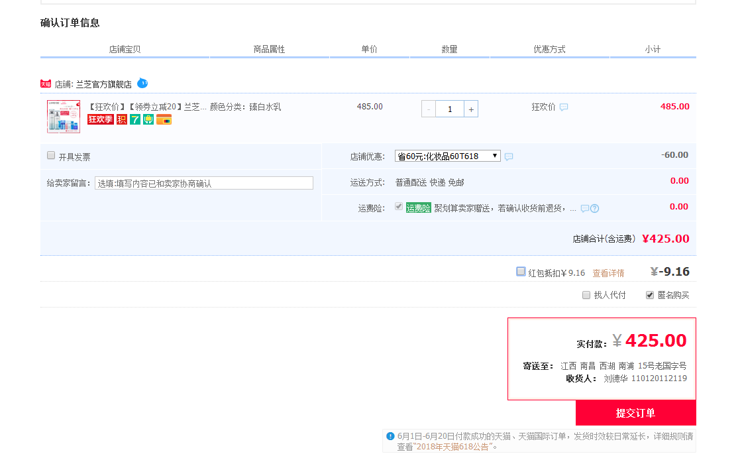Viewport: 742px width, 460px height.
Task: Click the green 7-day return badge
Action: pyautogui.click(x=135, y=119)
